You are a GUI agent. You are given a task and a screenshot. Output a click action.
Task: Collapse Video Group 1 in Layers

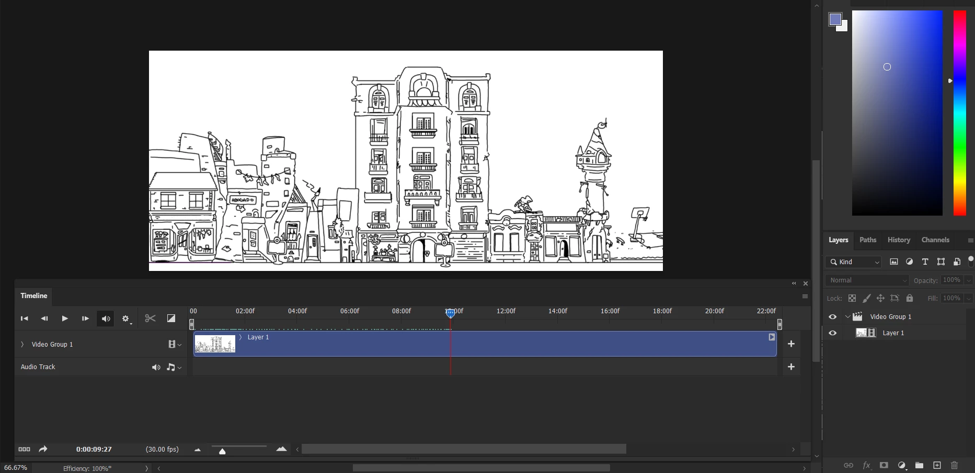pos(847,317)
